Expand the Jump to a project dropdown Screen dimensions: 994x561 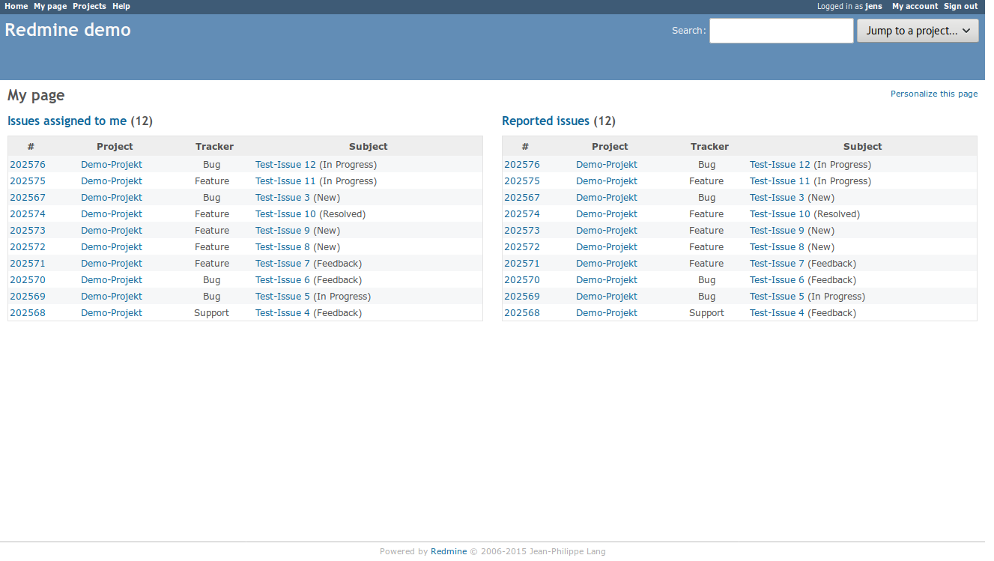[x=918, y=31]
